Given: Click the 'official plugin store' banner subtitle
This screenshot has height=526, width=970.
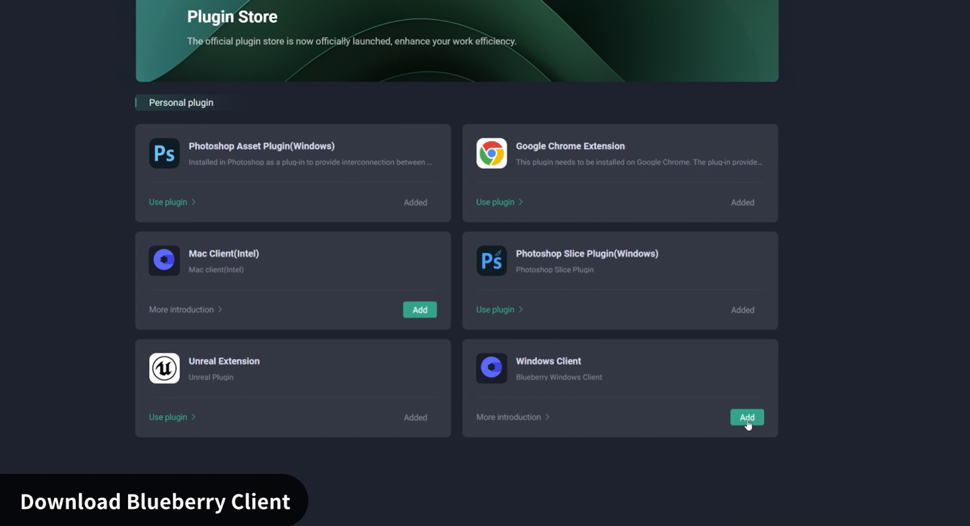Looking at the screenshot, I should (x=352, y=41).
